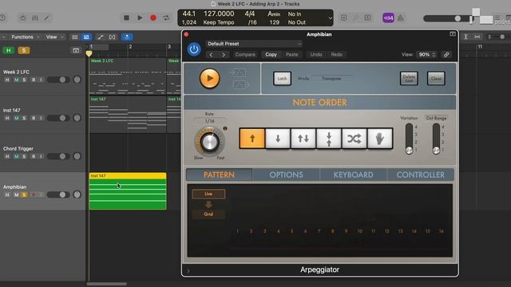Image resolution: width=511 pixels, height=287 pixels.
Task: Open the Default Preset dropdown
Action: click(x=254, y=44)
